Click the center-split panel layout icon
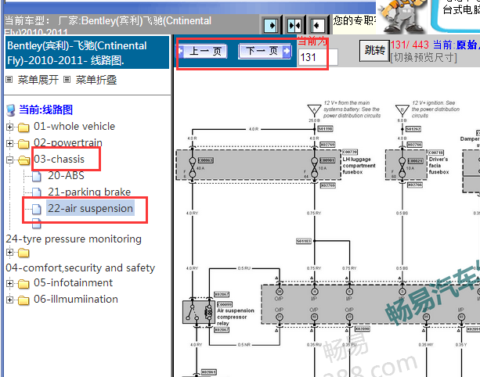This screenshot has height=377, width=480. tap(294, 25)
